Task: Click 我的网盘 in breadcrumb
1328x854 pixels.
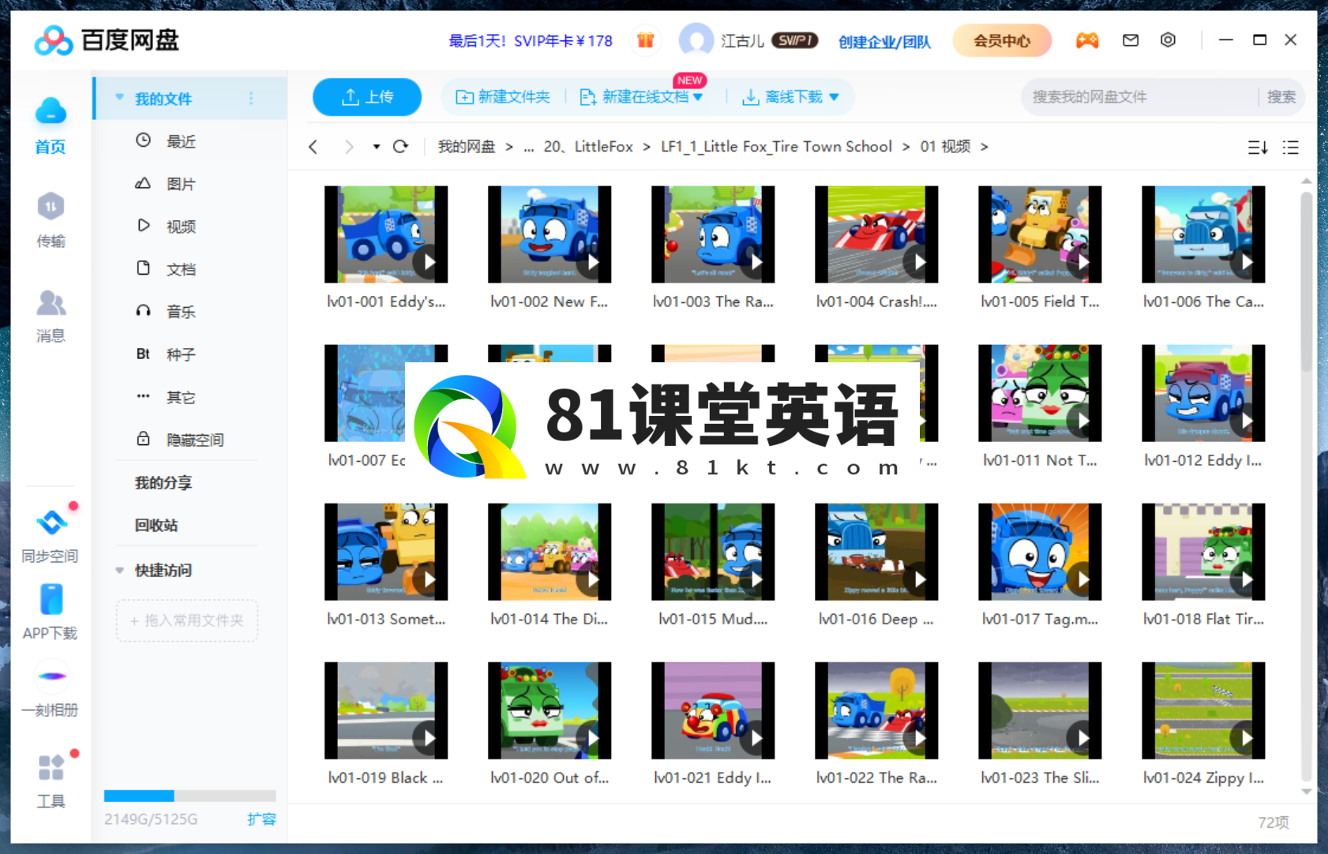Action: coord(467,147)
